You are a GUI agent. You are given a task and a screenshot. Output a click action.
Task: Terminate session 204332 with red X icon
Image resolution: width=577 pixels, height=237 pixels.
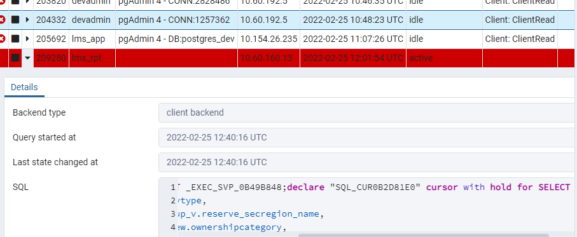point(2,20)
